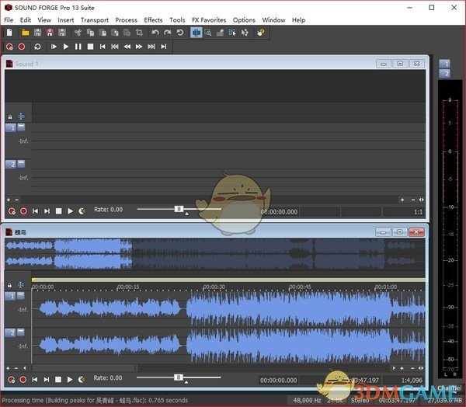Viewport: 466px width, 407px height.
Task: Open the Tools menu
Action: [x=177, y=20]
